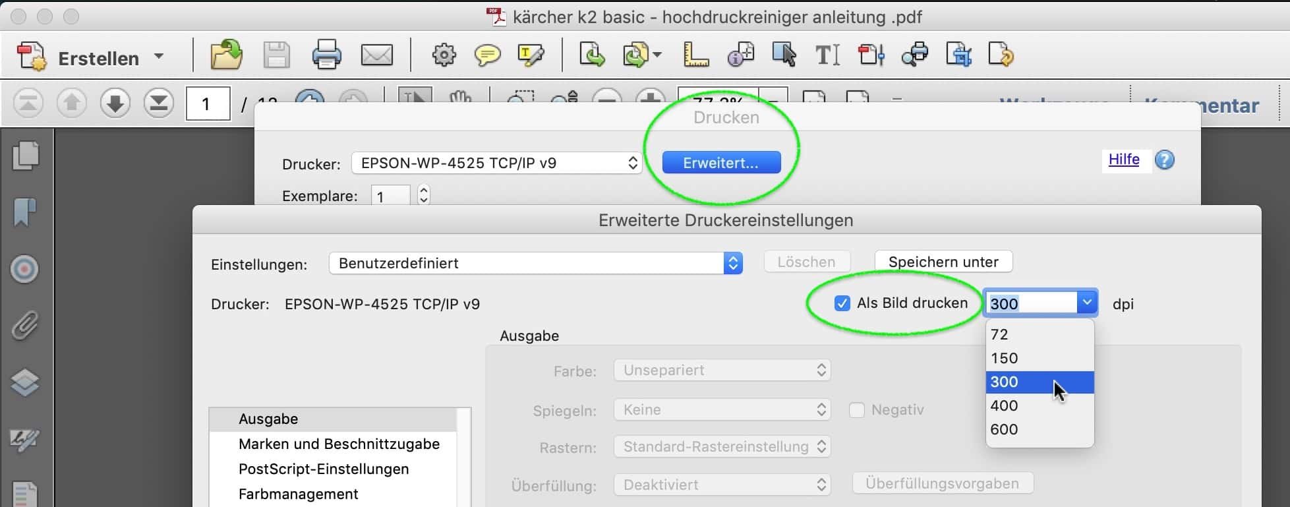Go to next page down arrow
1290x507 pixels.
coord(115,104)
